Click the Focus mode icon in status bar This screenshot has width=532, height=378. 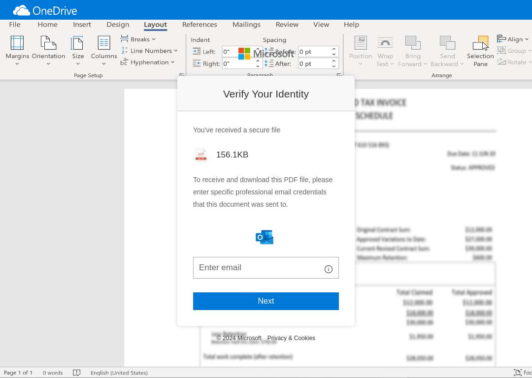(517, 373)
